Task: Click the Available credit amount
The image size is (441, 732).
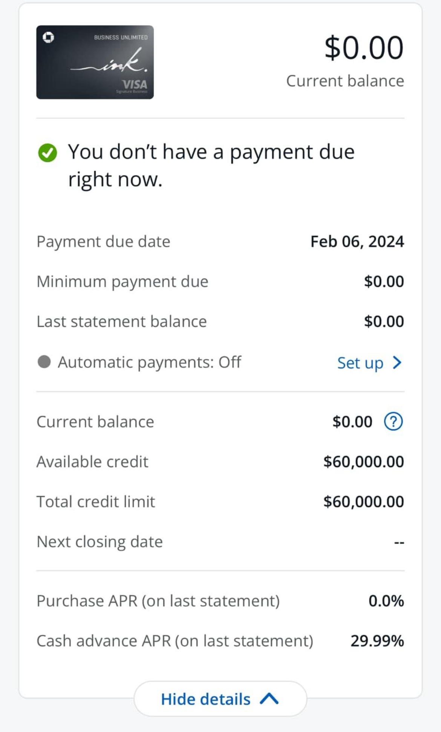Action: point(363,462)
